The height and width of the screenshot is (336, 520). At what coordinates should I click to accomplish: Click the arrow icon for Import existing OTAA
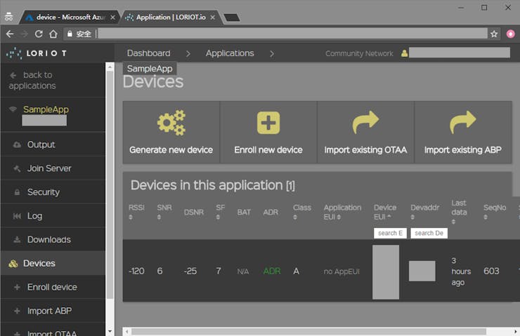pyautogui.click(x=365, y=123)
